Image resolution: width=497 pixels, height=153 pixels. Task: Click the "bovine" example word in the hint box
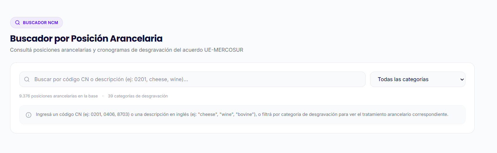click(x=246, y=114)
